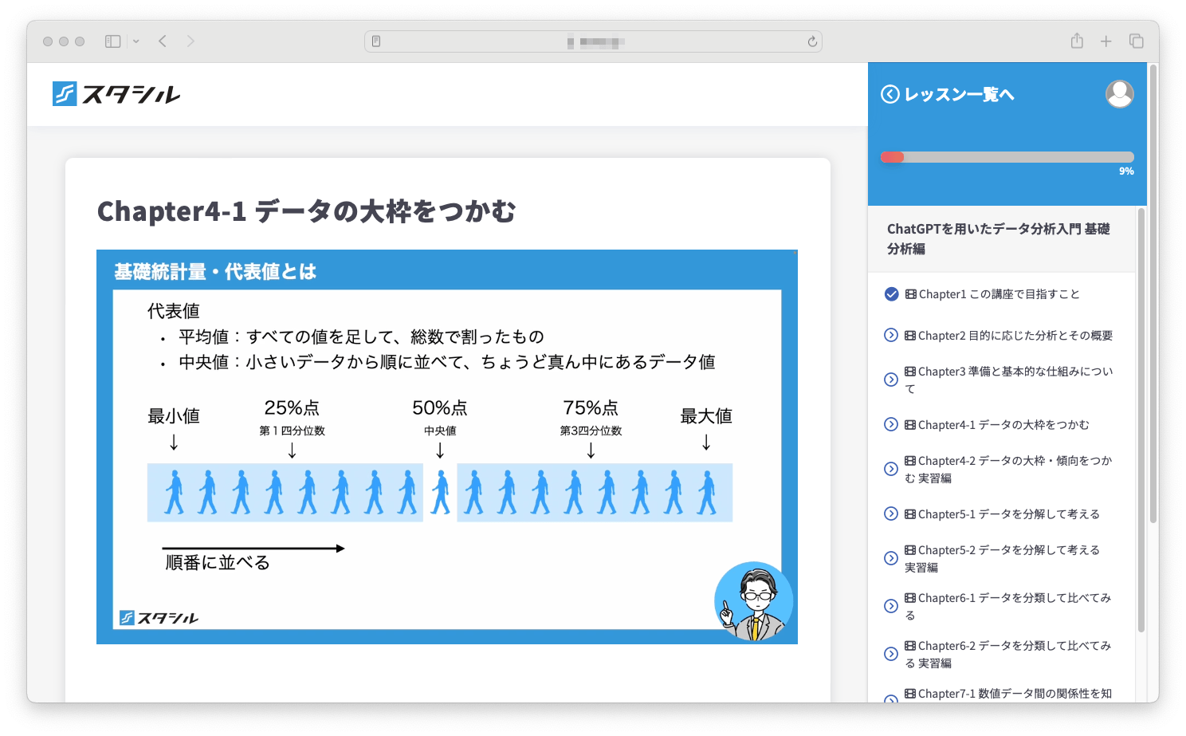Expand the sidebar dropdown chevron in toolbar
This screenshot has height=736, width=1186.
pos(136,41)
